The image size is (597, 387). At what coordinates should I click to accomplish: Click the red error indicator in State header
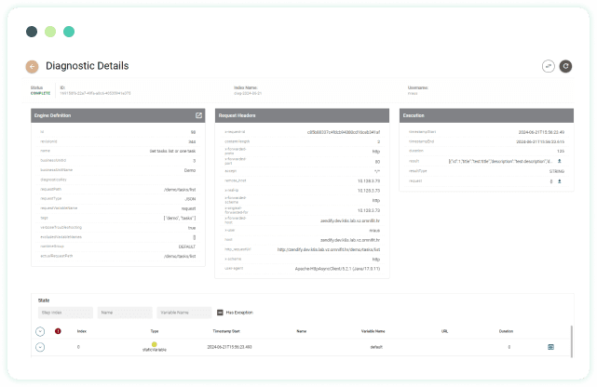click(x=58, y=330)
